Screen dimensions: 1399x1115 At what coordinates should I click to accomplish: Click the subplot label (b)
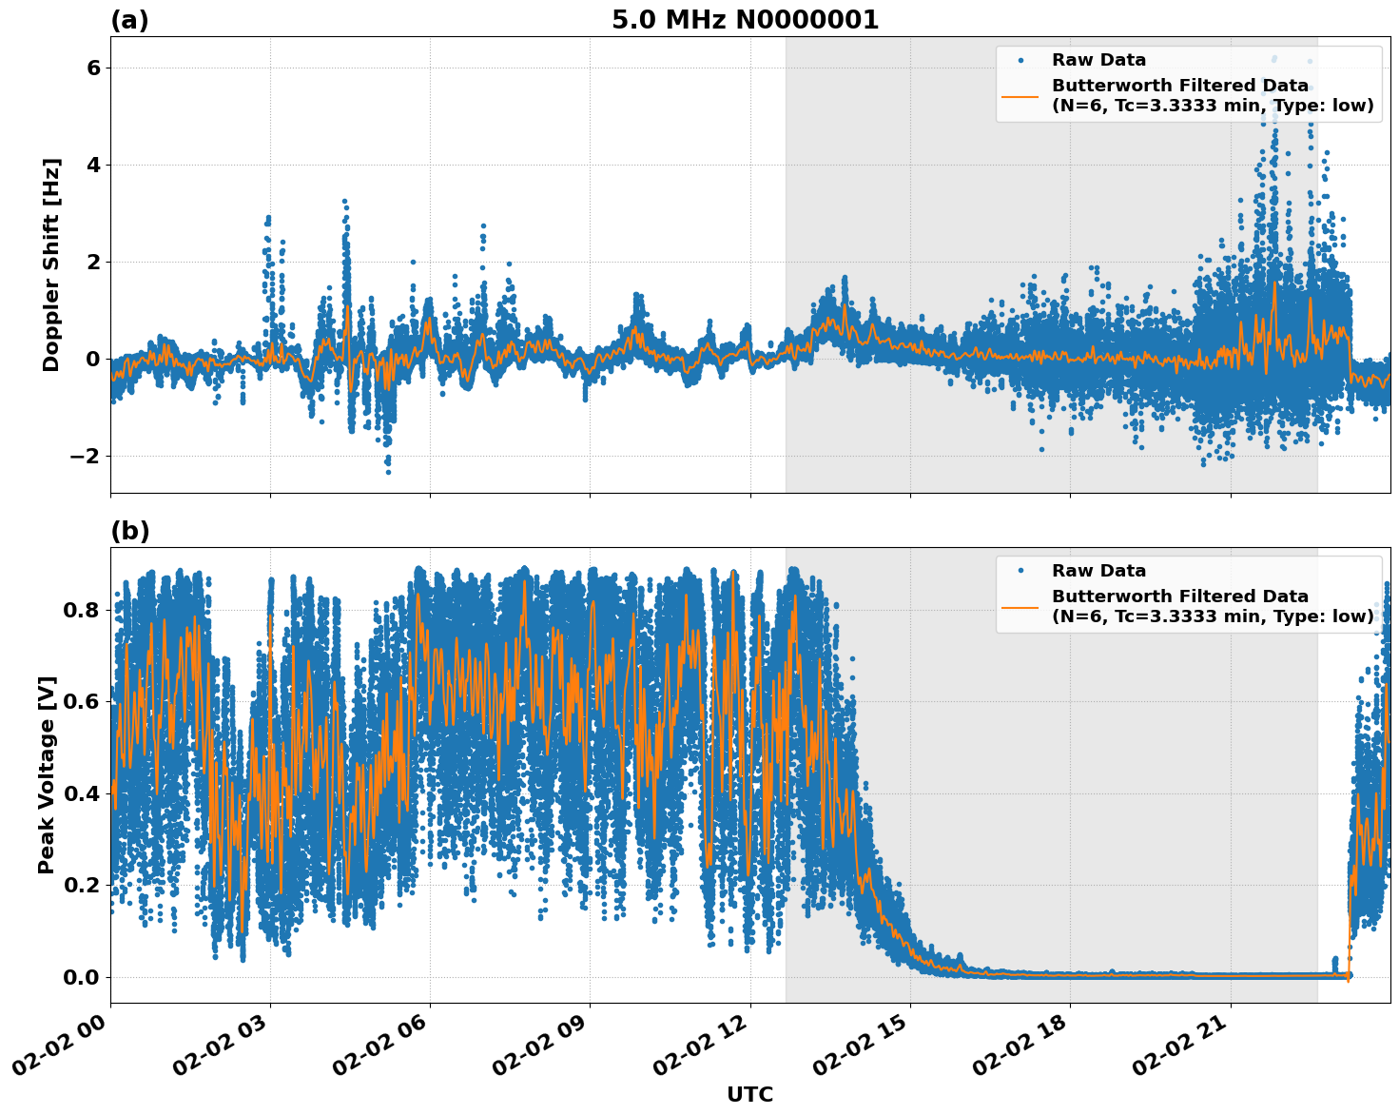(129, 531)
